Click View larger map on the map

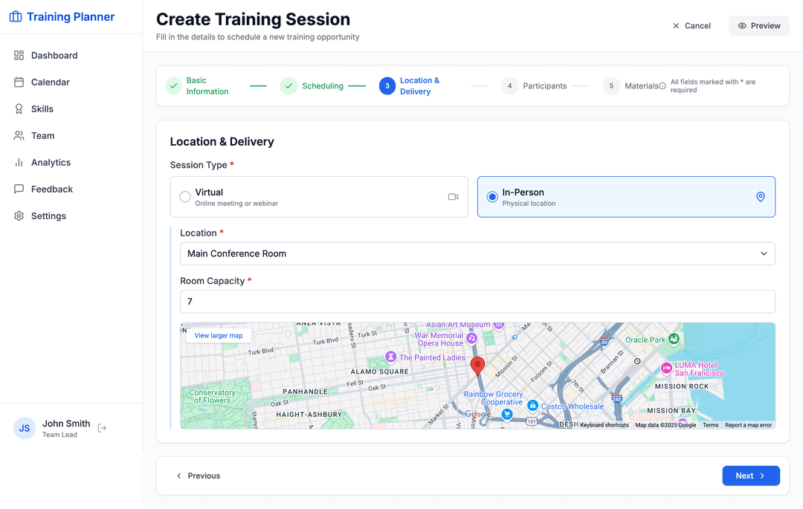click(218, 335)
